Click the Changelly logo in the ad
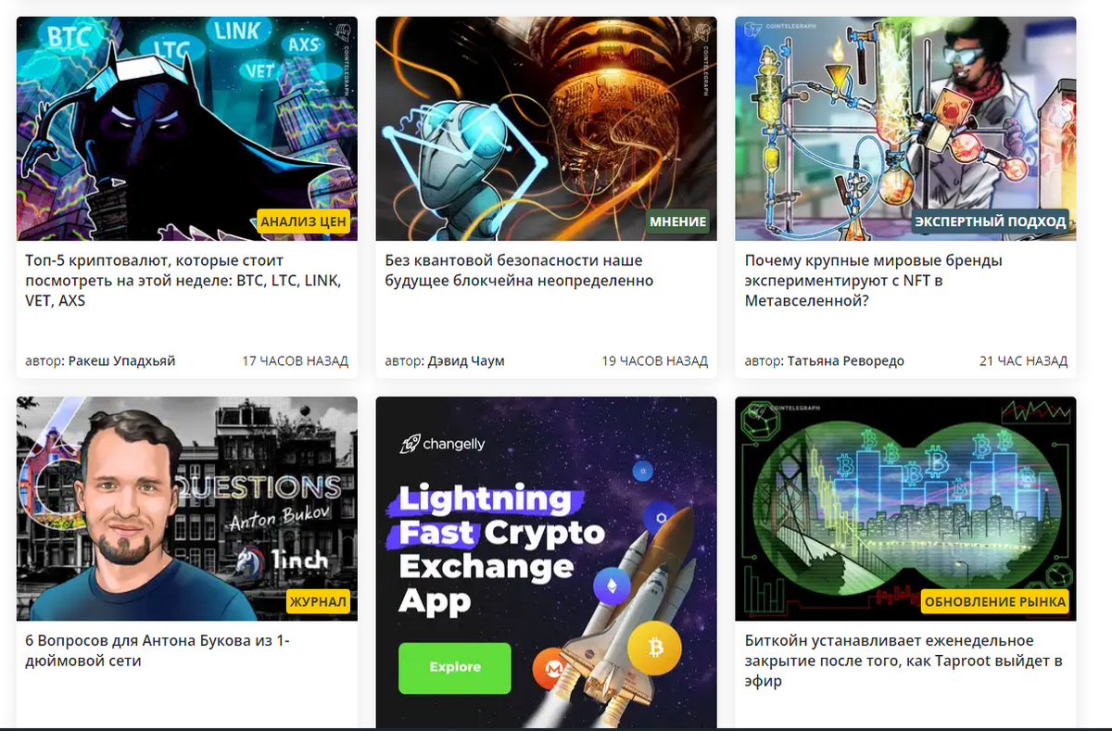 click(x=442, y=444)
